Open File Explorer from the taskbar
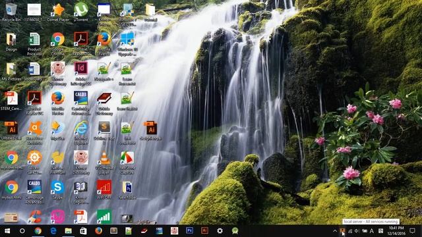Viewport: 422px width, 237px height. tap(69, 231)
